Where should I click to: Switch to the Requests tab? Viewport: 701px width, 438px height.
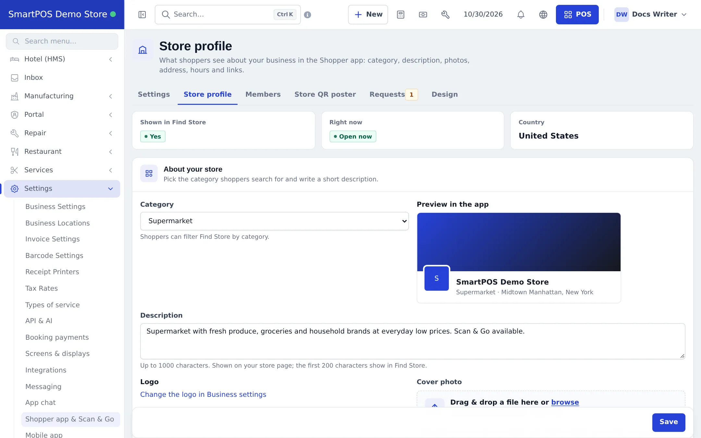coord(393,94)
